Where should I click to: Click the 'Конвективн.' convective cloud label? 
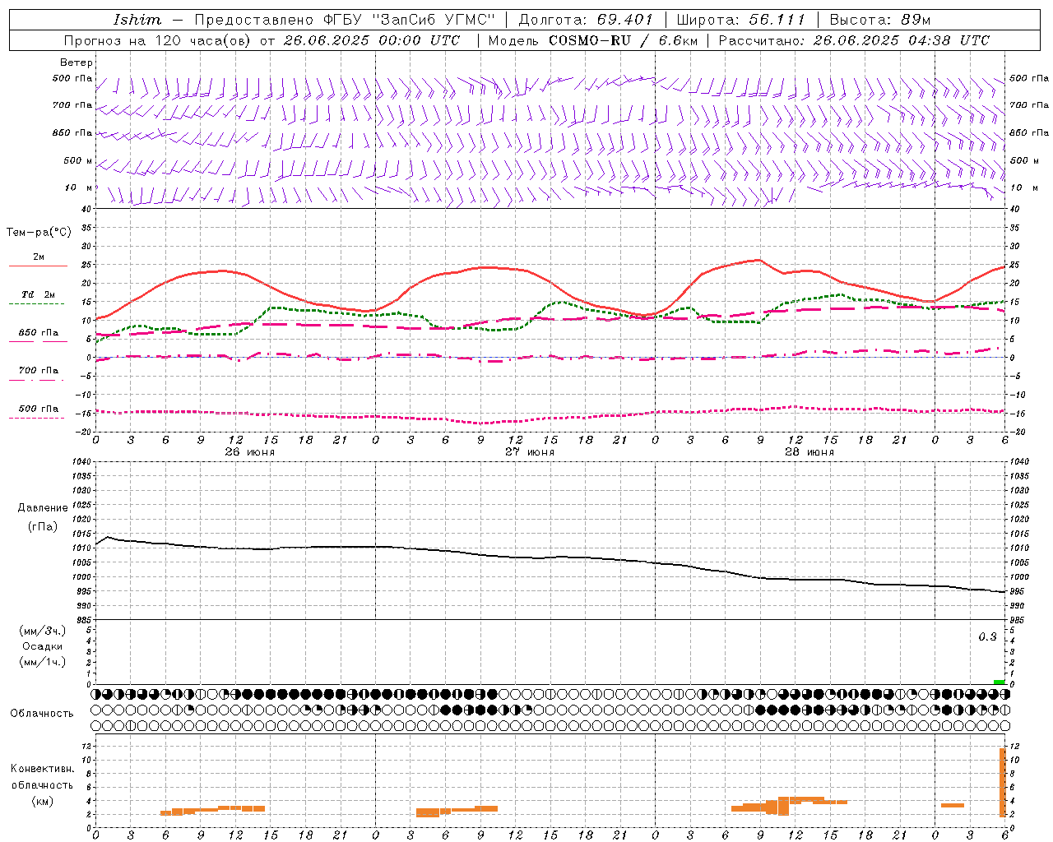[x=43, y=769]
